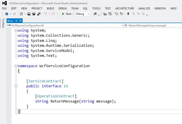Click ReturnMessage method name in code
Screen dimensions: 182x124
tap(64, 101)
